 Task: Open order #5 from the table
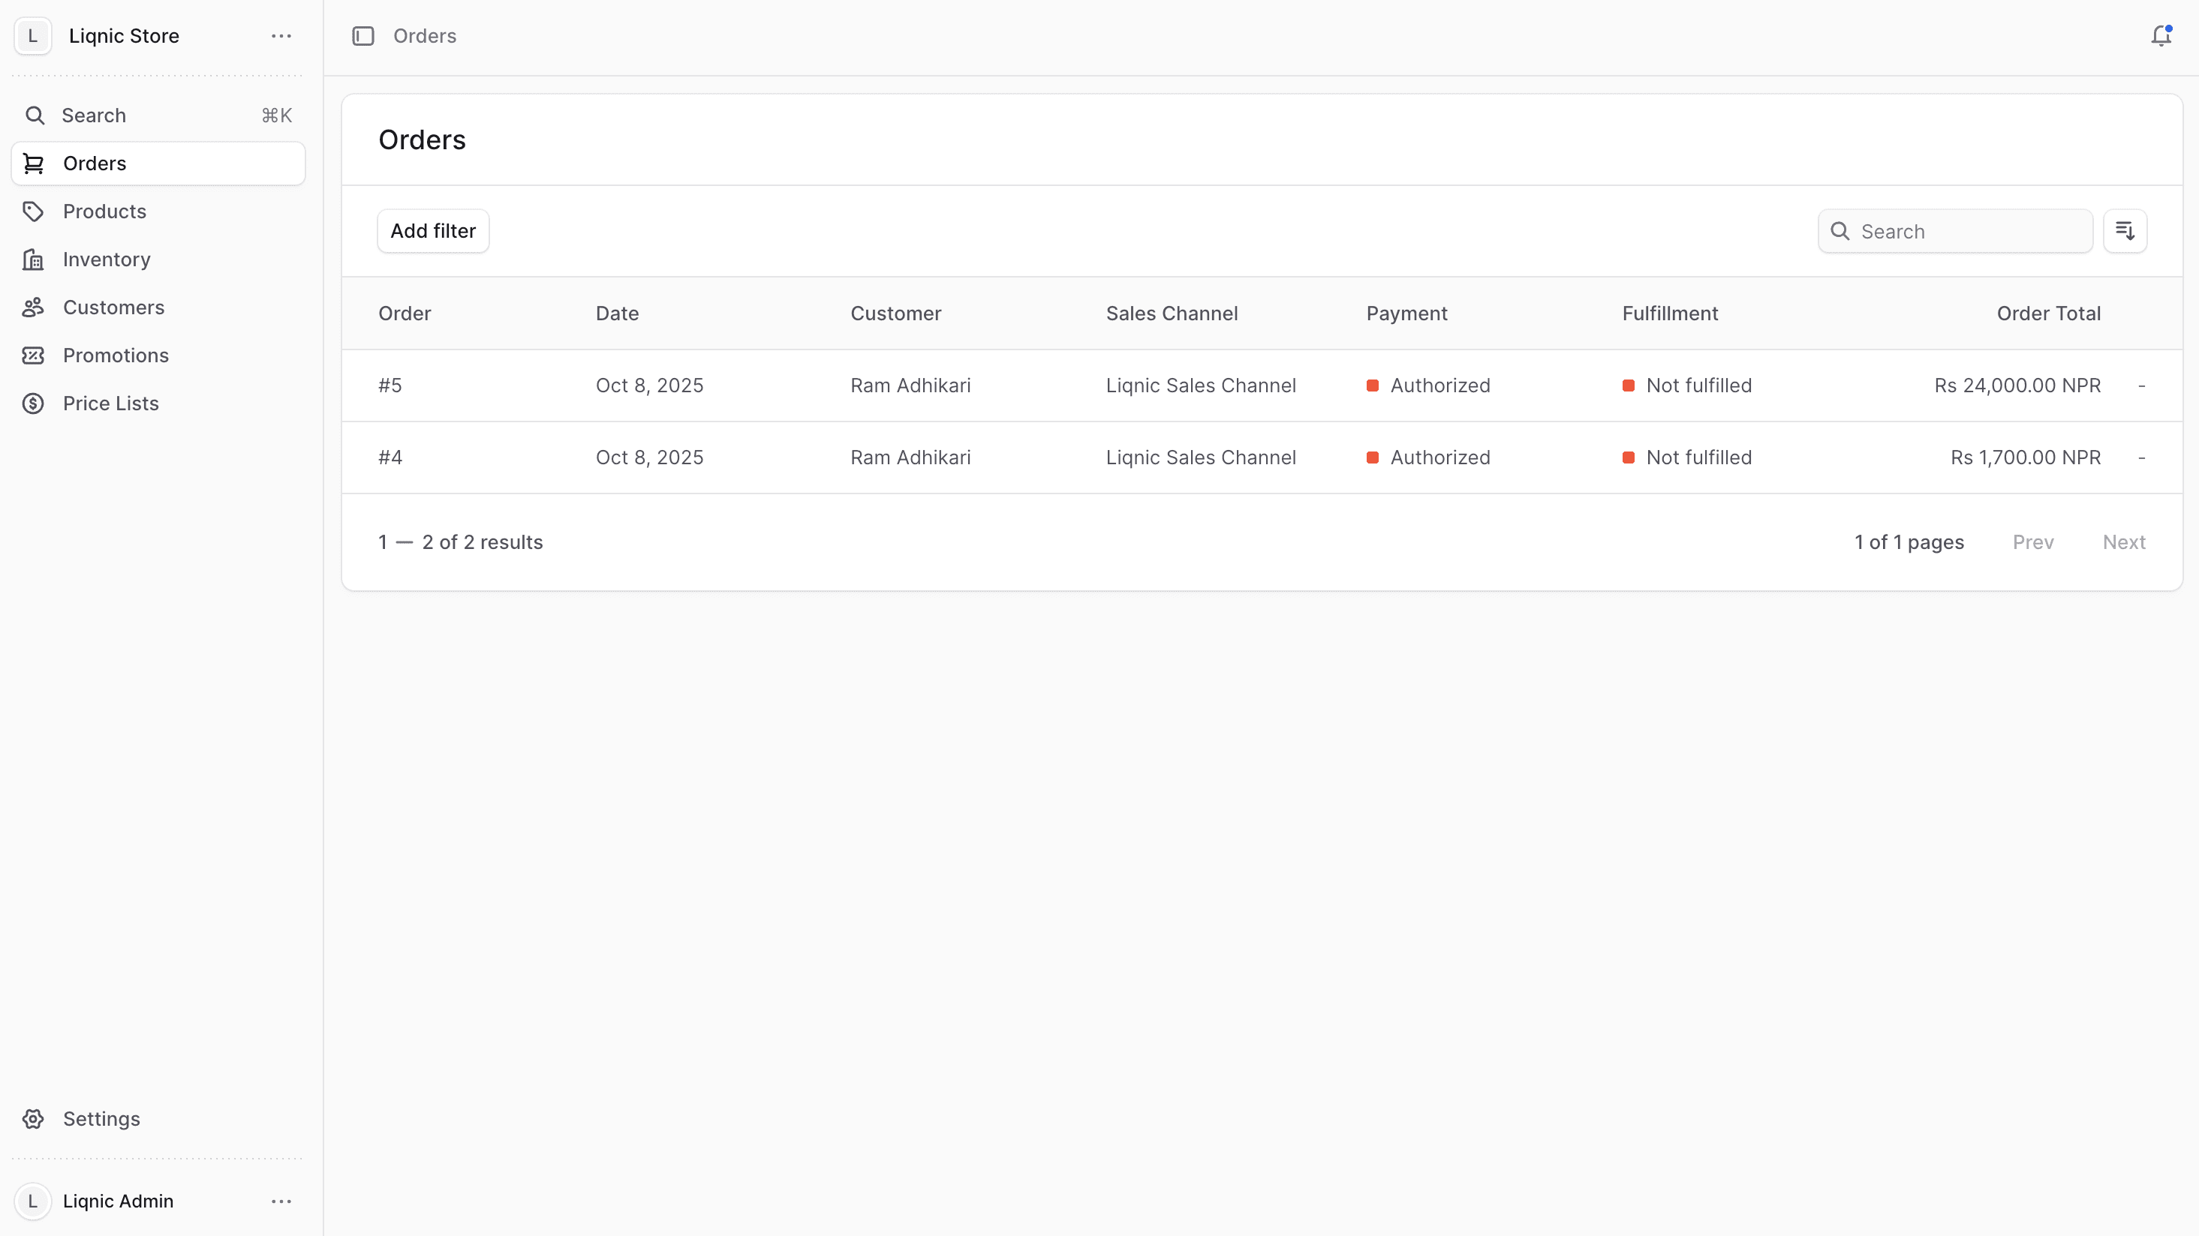390,385
